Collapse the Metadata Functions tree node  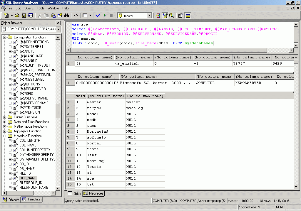coord(5,136)
